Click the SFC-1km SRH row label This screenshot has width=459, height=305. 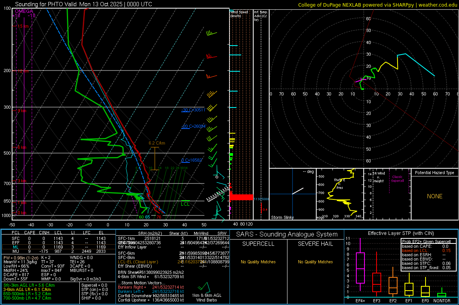click(126, 238)
